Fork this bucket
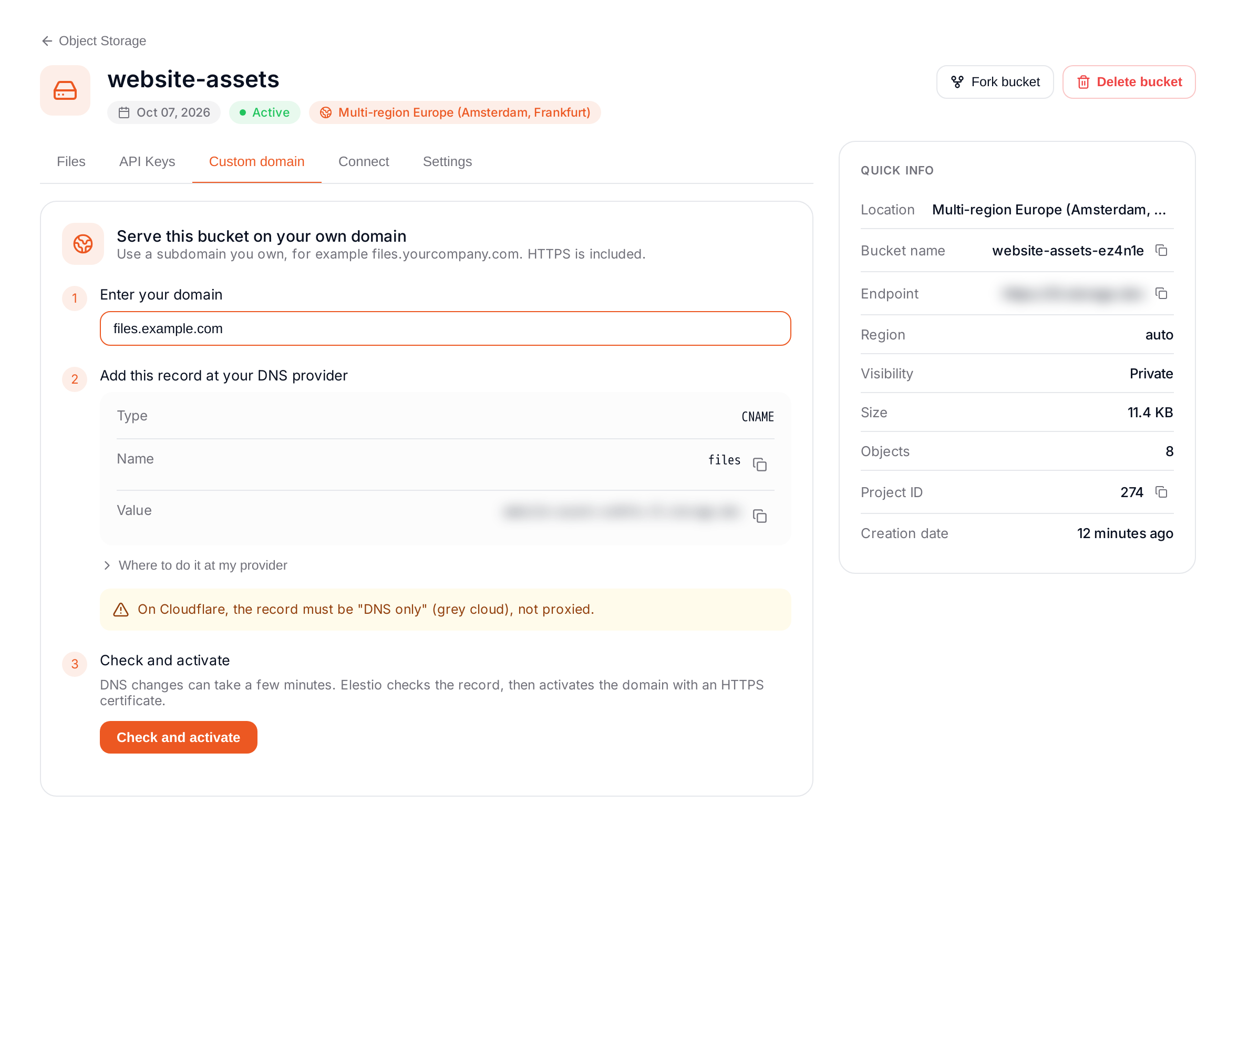 [x=994, y=81]
